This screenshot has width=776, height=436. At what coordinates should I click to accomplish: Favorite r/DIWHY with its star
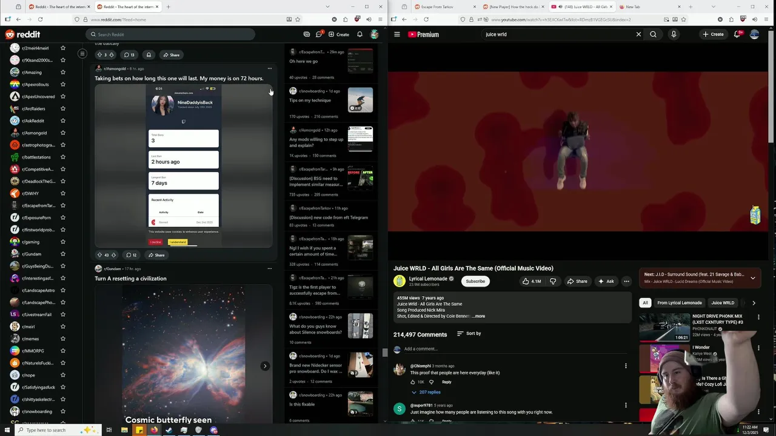pos(63,194)
